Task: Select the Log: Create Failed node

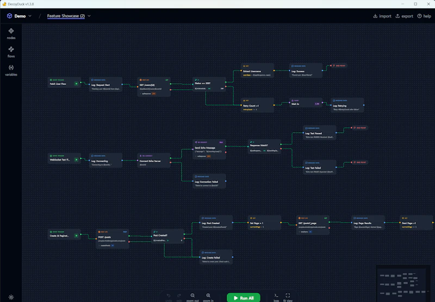Action: tap(216, 257)
